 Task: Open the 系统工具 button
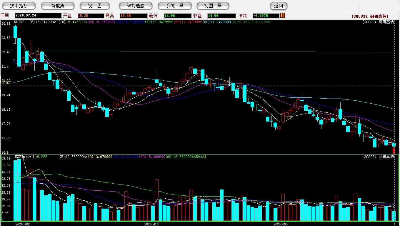[x=175, y=6]
